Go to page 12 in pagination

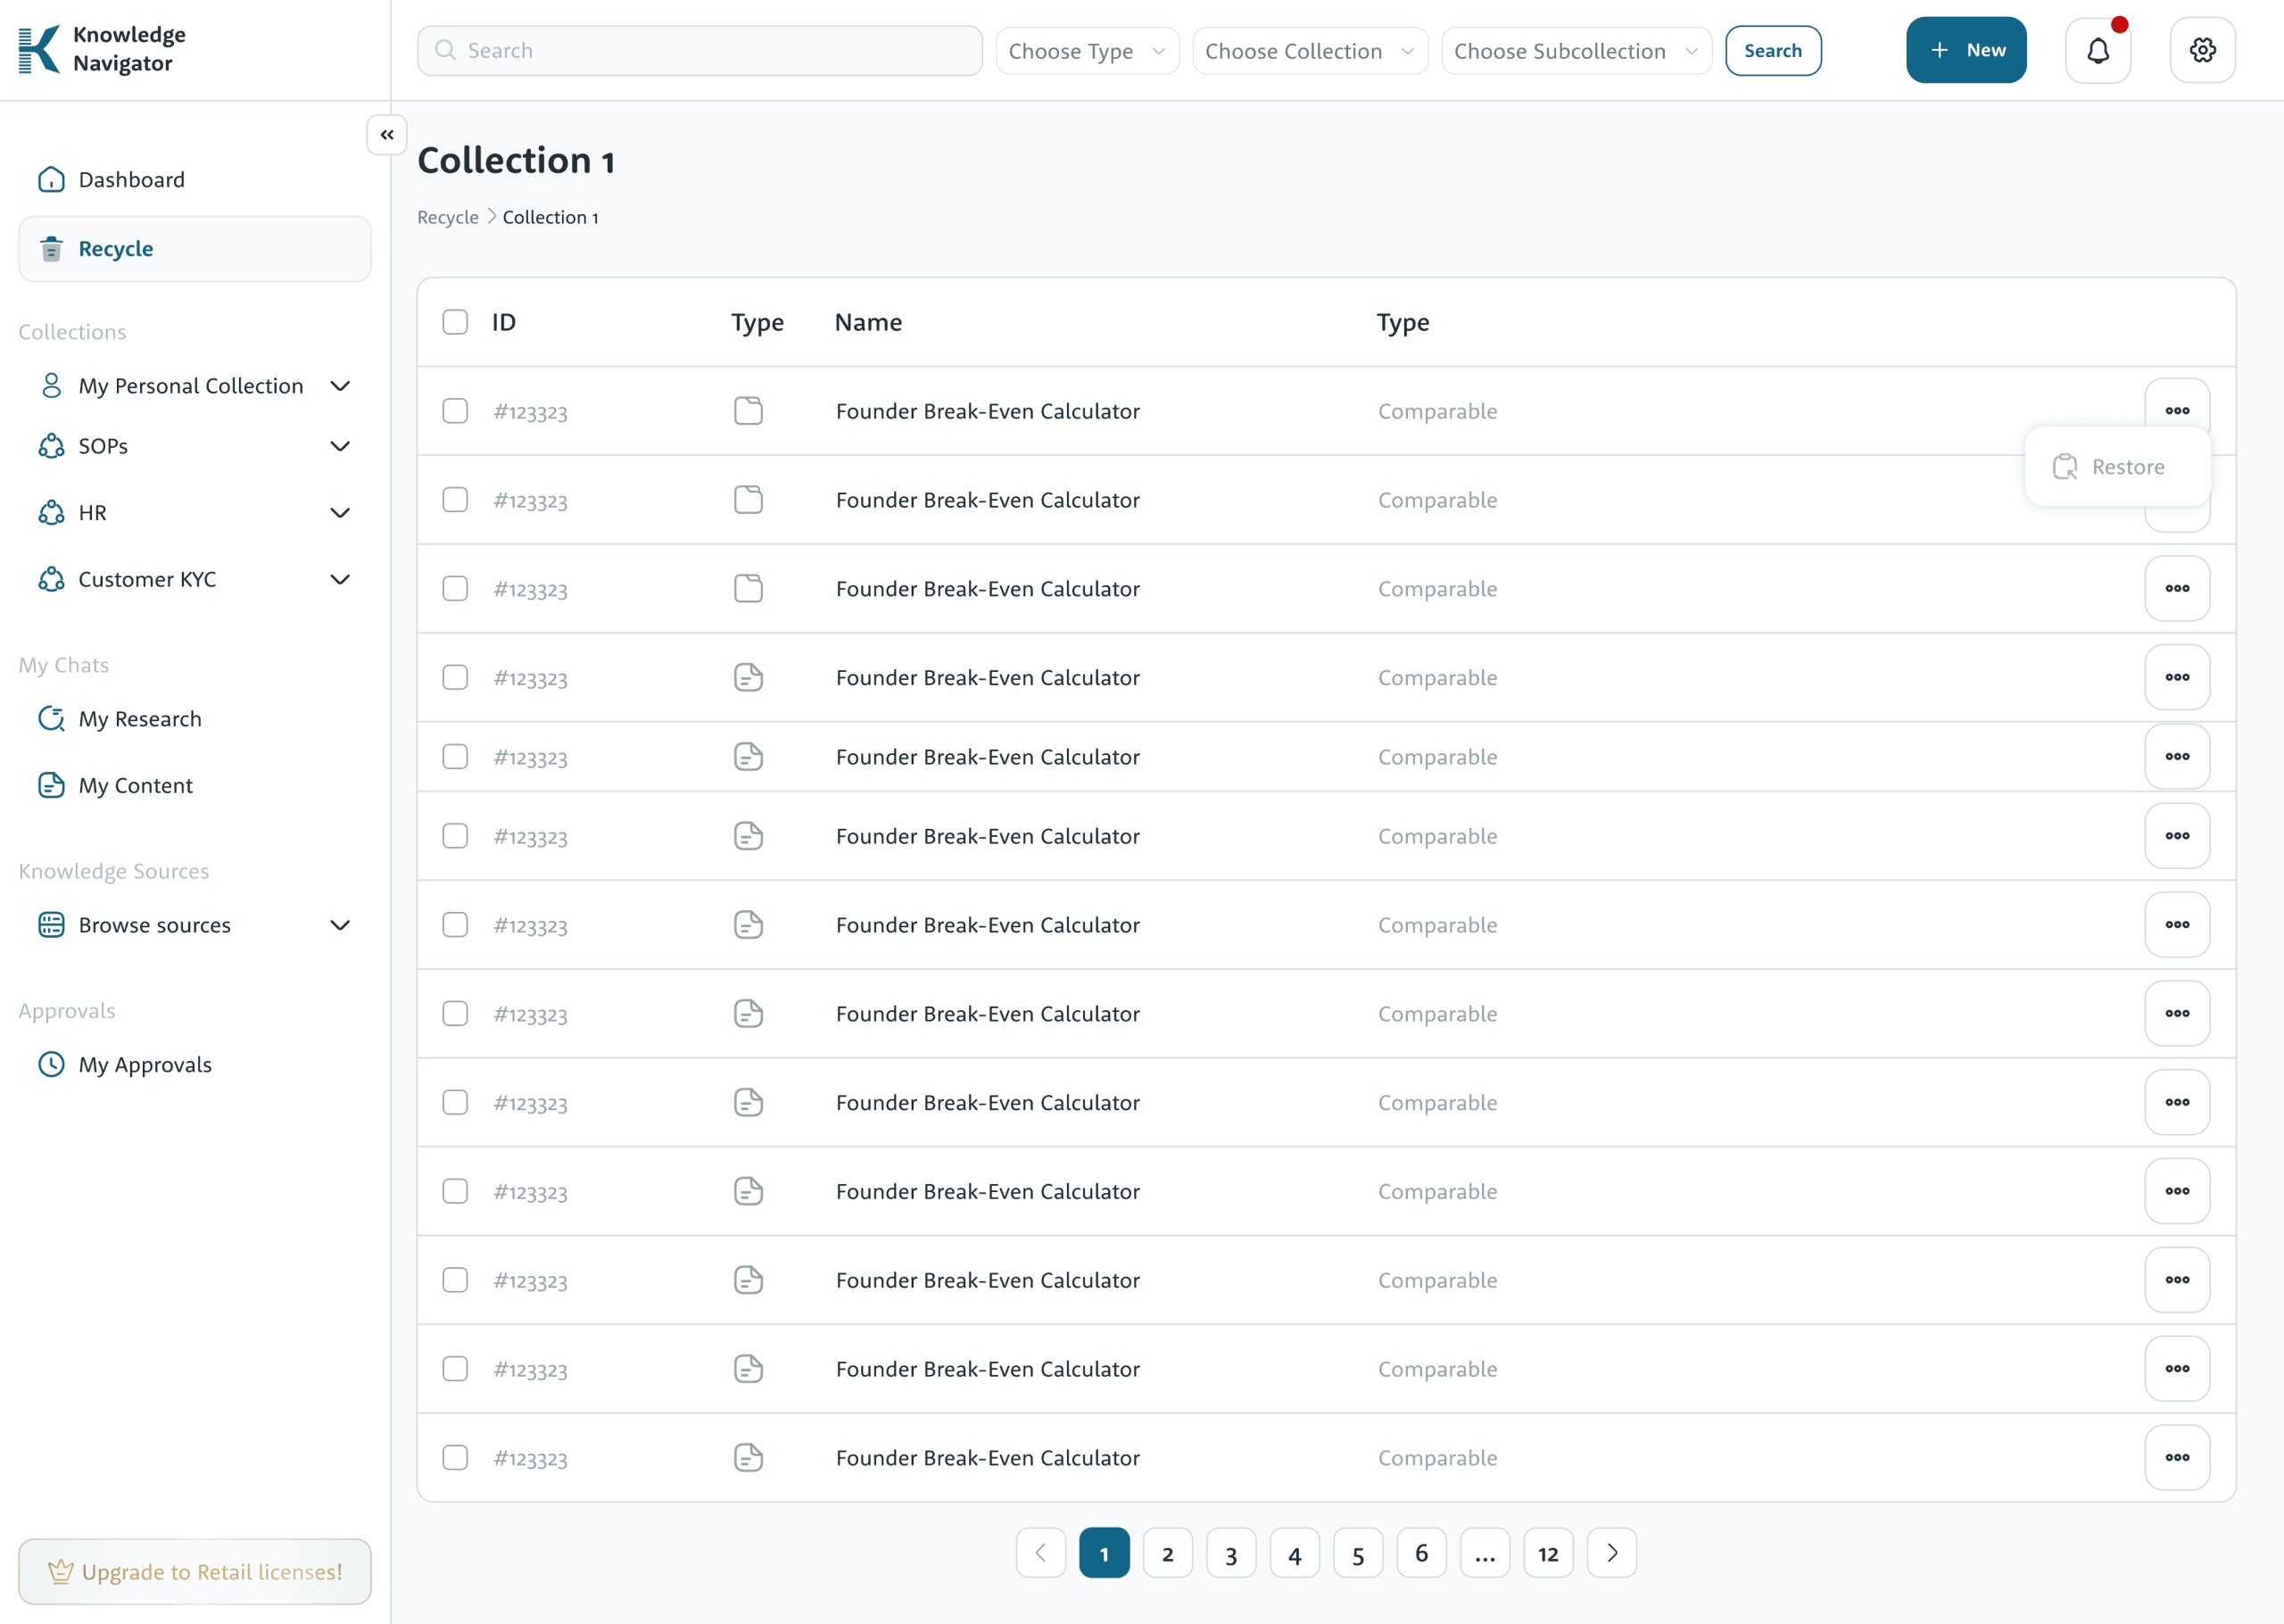[1547, 1553]
